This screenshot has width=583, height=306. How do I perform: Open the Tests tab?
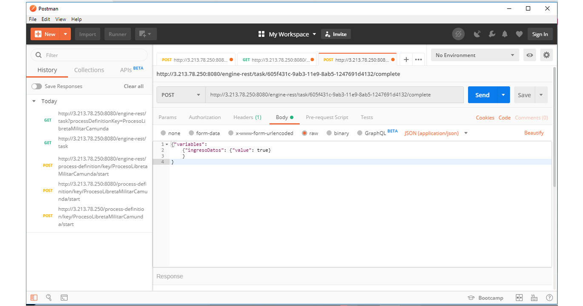click(x=366, y=117)
